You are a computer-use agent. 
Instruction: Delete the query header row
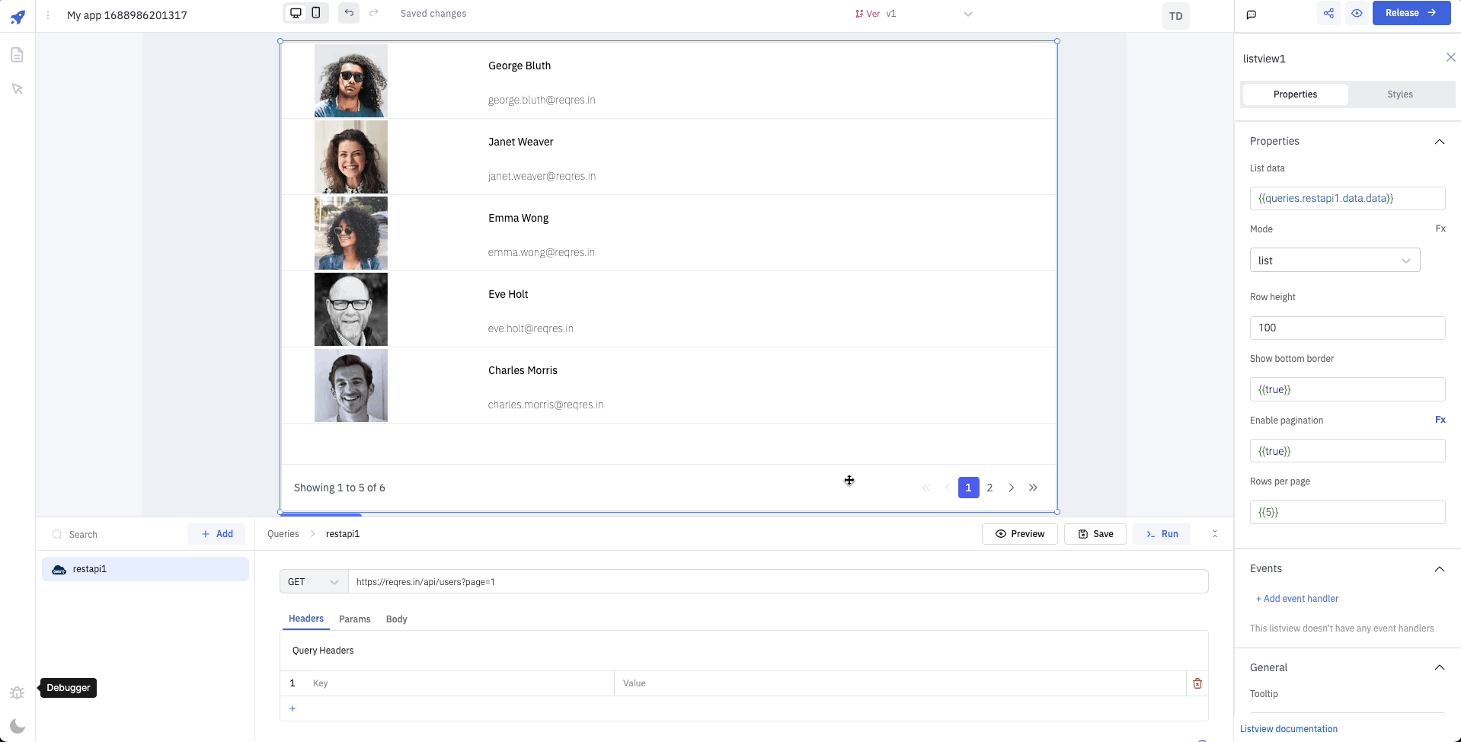(1197, 683)
